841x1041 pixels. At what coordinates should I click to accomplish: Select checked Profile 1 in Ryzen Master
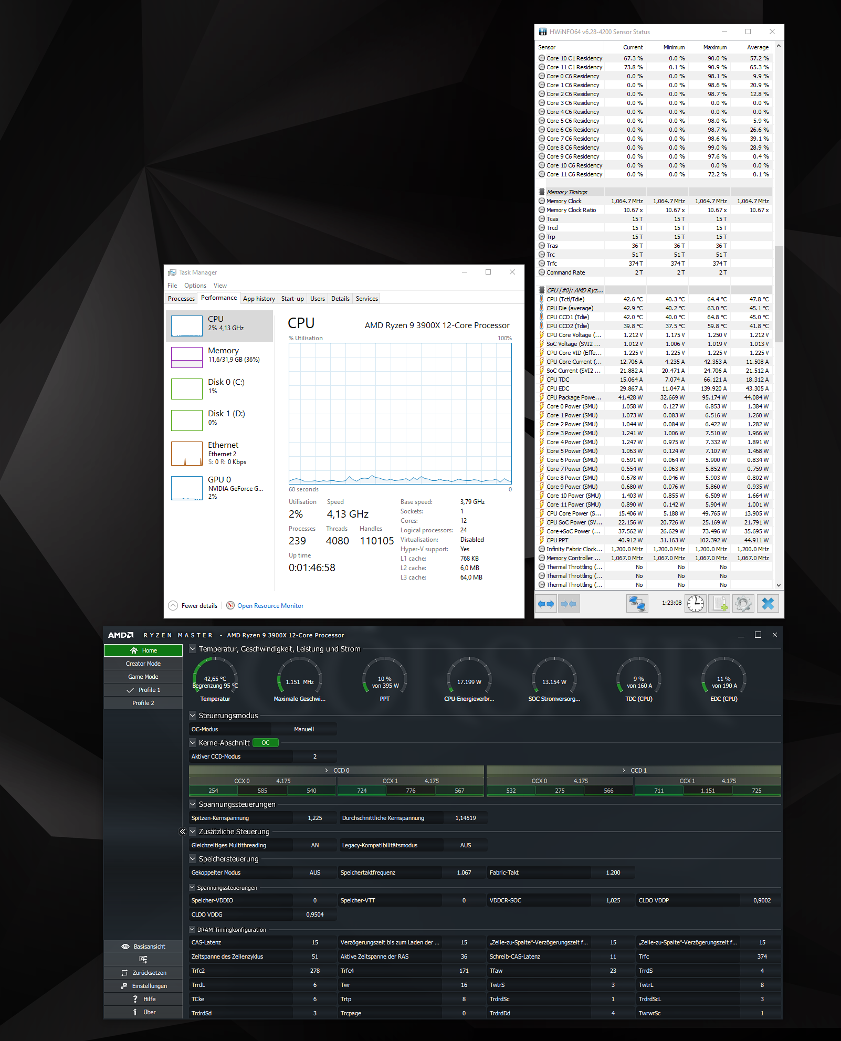pyautogui.click(x=143, y=690)
